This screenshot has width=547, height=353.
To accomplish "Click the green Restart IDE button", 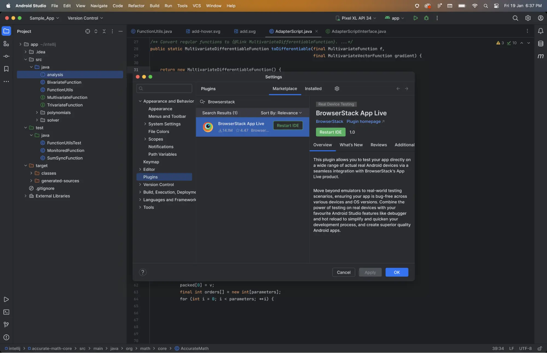I will pyautogui.click(x=330, y=132).
